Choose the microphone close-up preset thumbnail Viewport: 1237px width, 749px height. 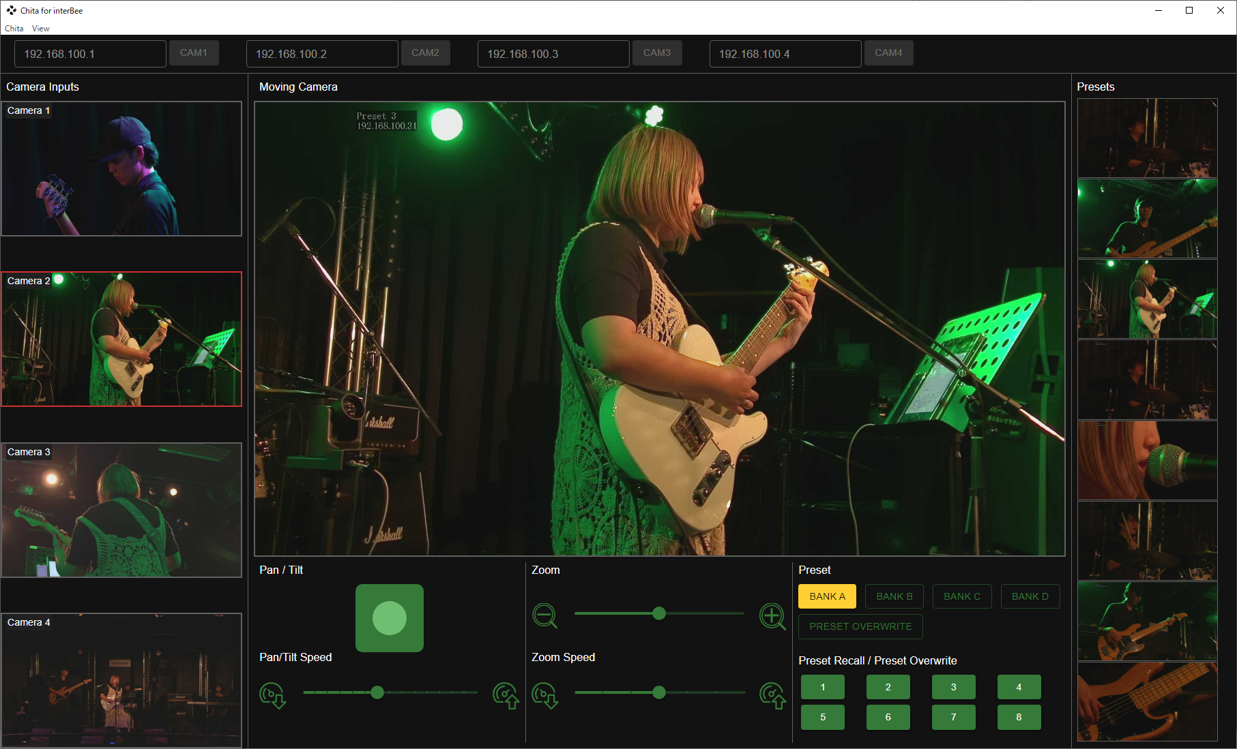(x=1147, y=460)
